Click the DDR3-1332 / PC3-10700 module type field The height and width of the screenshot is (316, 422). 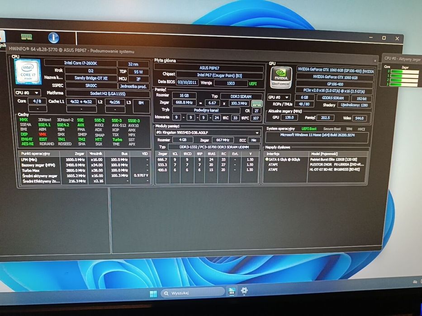(214, 147)
